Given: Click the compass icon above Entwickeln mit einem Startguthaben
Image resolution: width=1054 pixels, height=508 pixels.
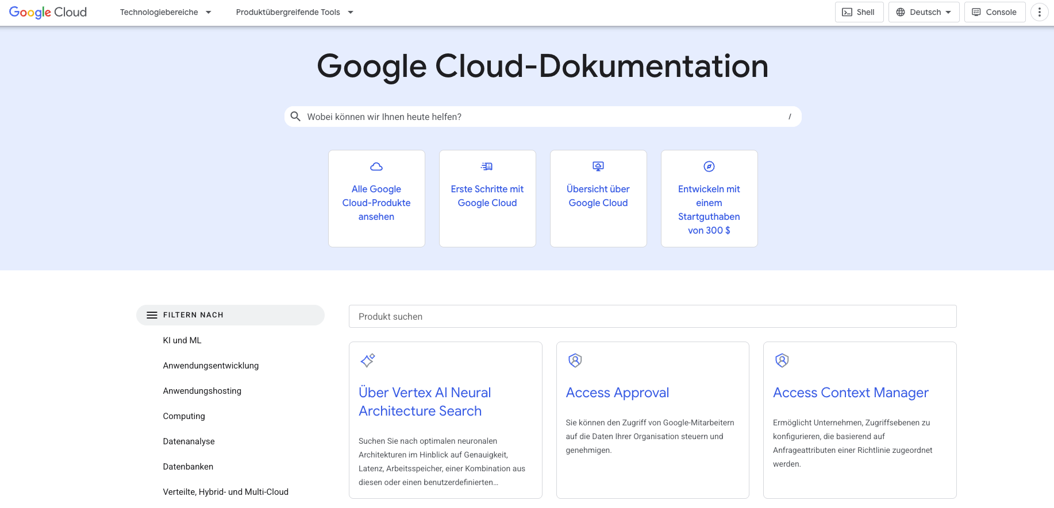Looking at the screenshot, I should (x=709, y=166).
